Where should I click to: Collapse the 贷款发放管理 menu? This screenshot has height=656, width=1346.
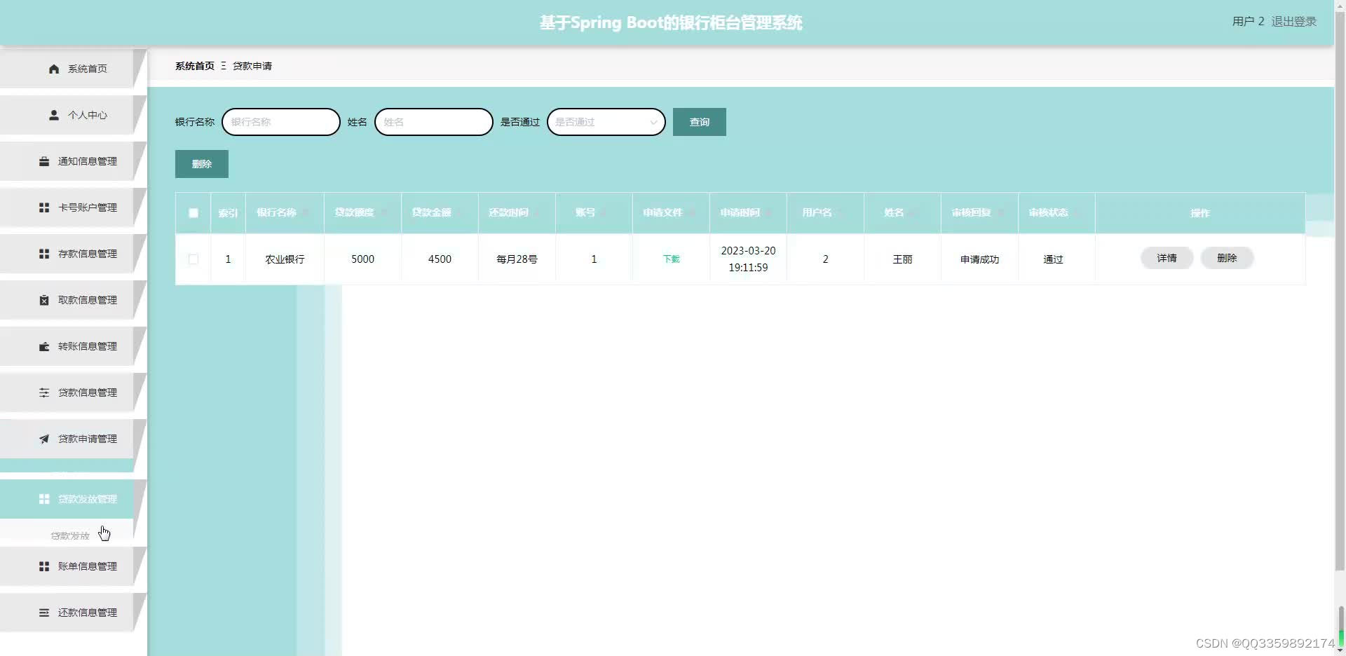tap(67, 499)
